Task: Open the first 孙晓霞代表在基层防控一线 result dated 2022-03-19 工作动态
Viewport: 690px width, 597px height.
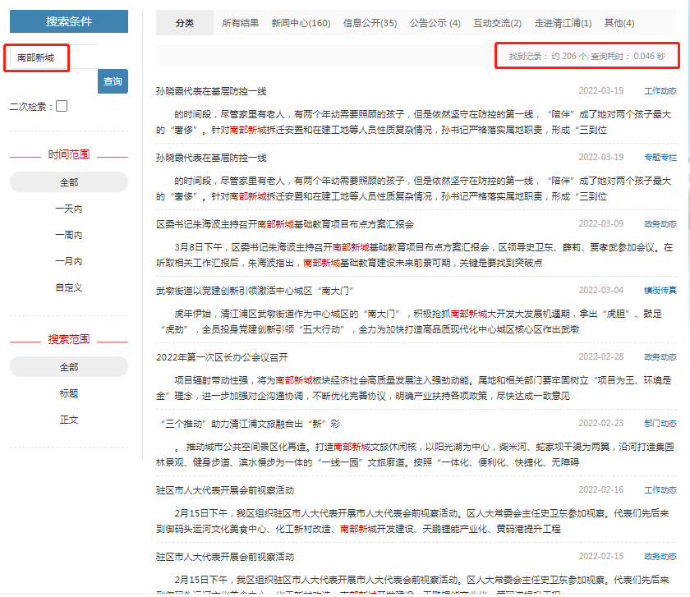Action: point(211,91)
